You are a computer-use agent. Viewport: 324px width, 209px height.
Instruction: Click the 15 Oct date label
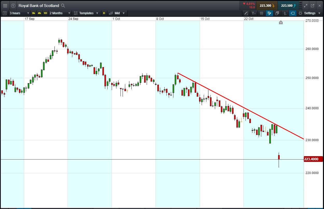205,19
